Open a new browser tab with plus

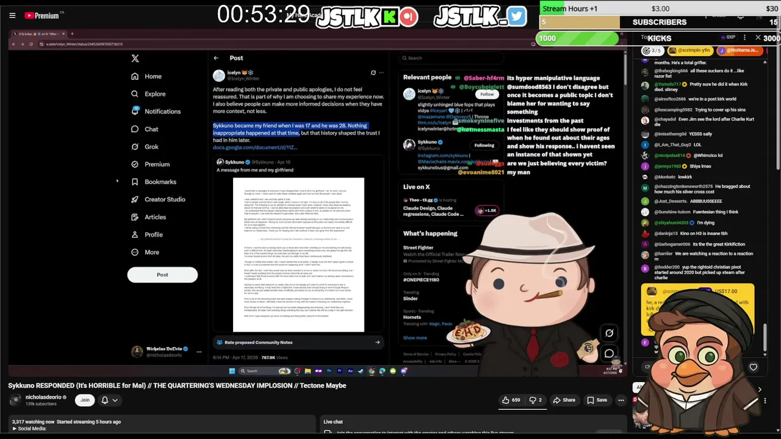(72, 34)
